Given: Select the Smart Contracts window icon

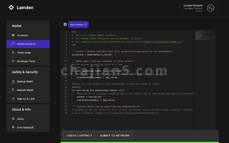Looking at the screenshot, I should pyautogui.click(x=13, y=44).
